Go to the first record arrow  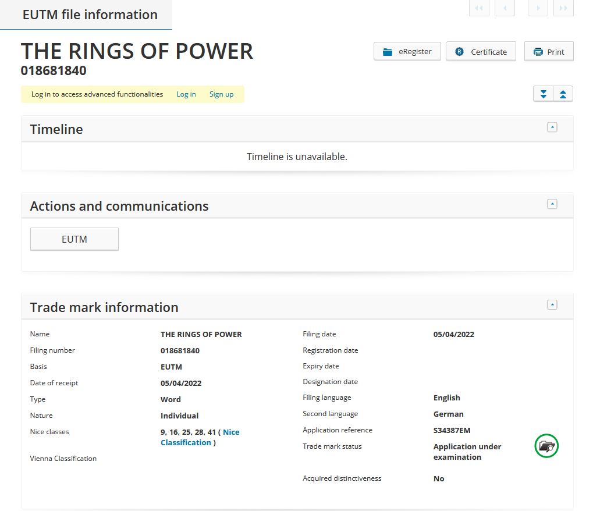479,8
